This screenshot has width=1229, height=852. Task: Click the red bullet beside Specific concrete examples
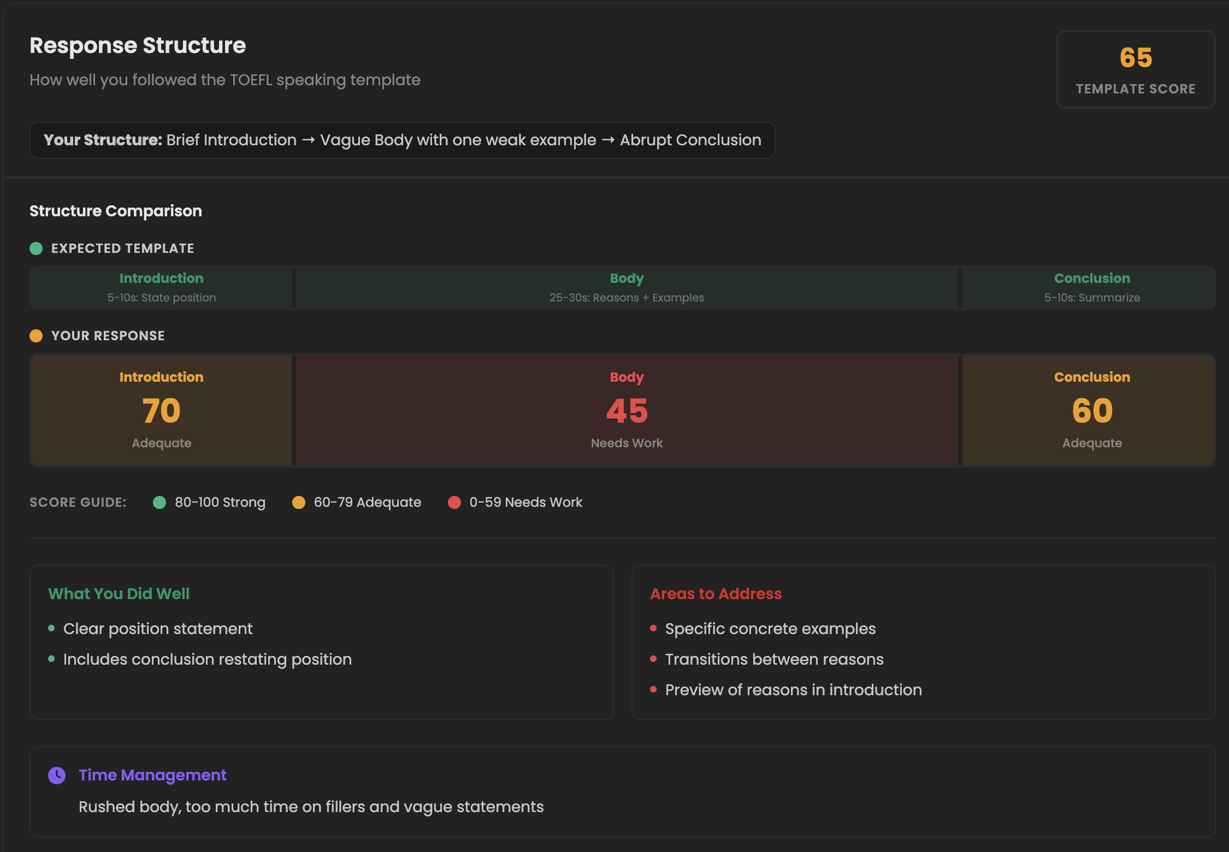point(653,629)
